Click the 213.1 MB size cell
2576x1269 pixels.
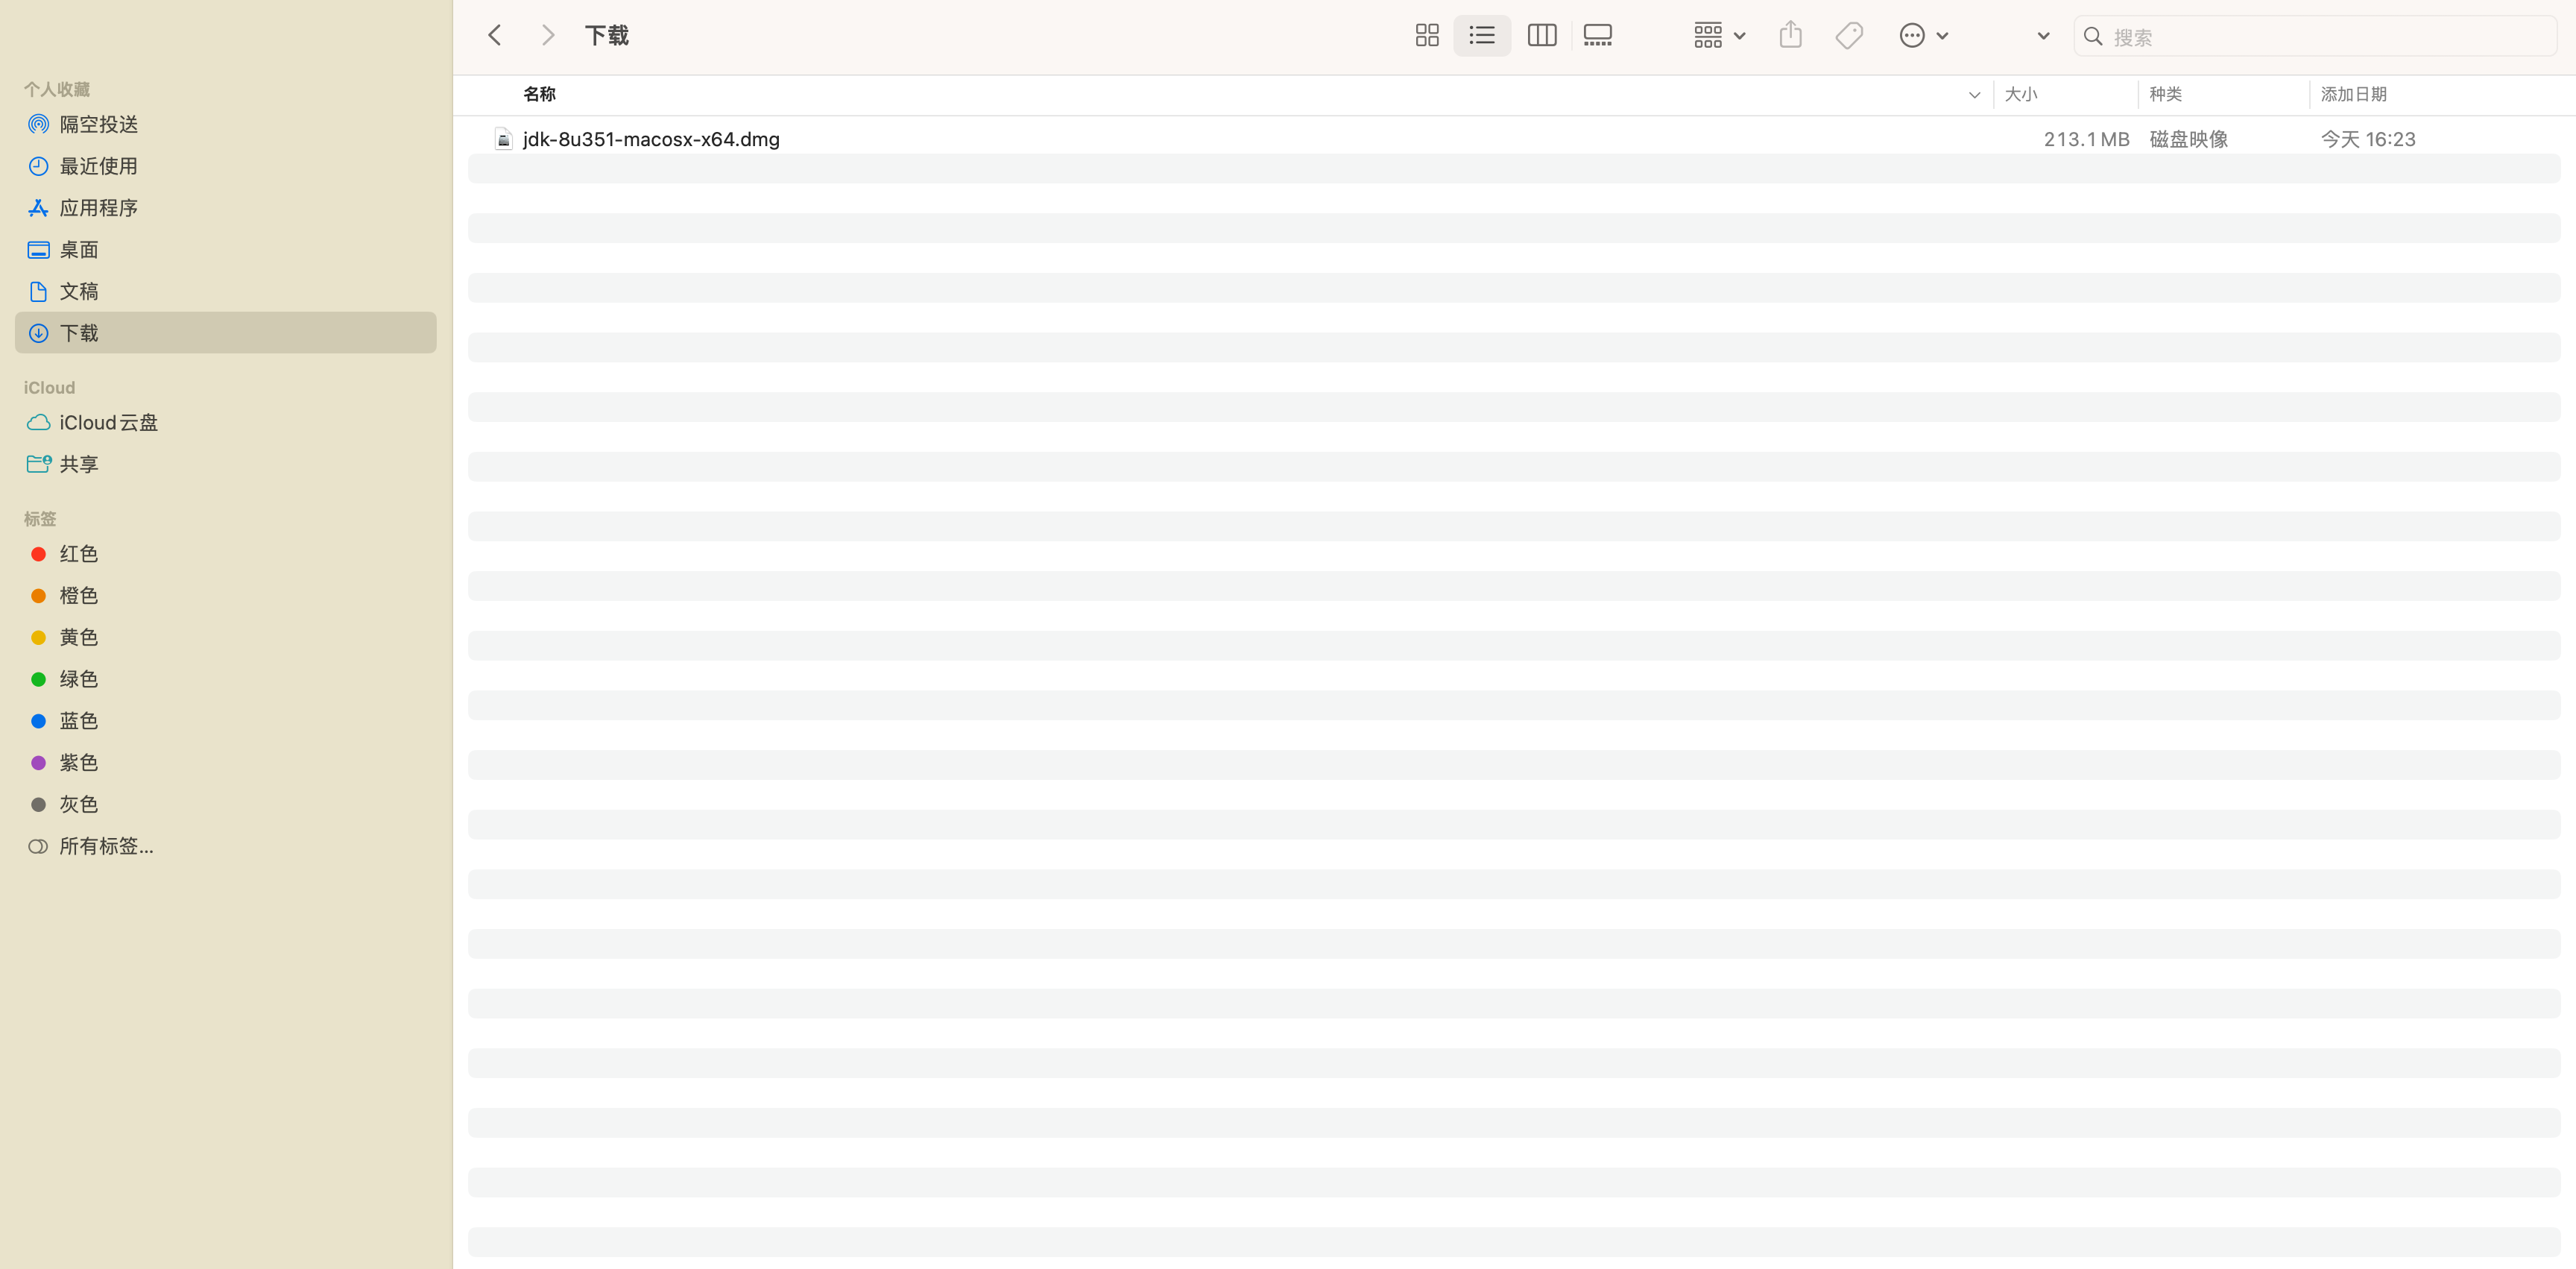point(2086,139)
